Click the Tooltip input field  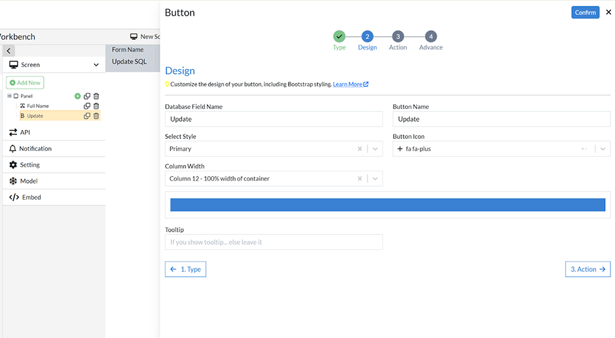[x=274, y=242]
